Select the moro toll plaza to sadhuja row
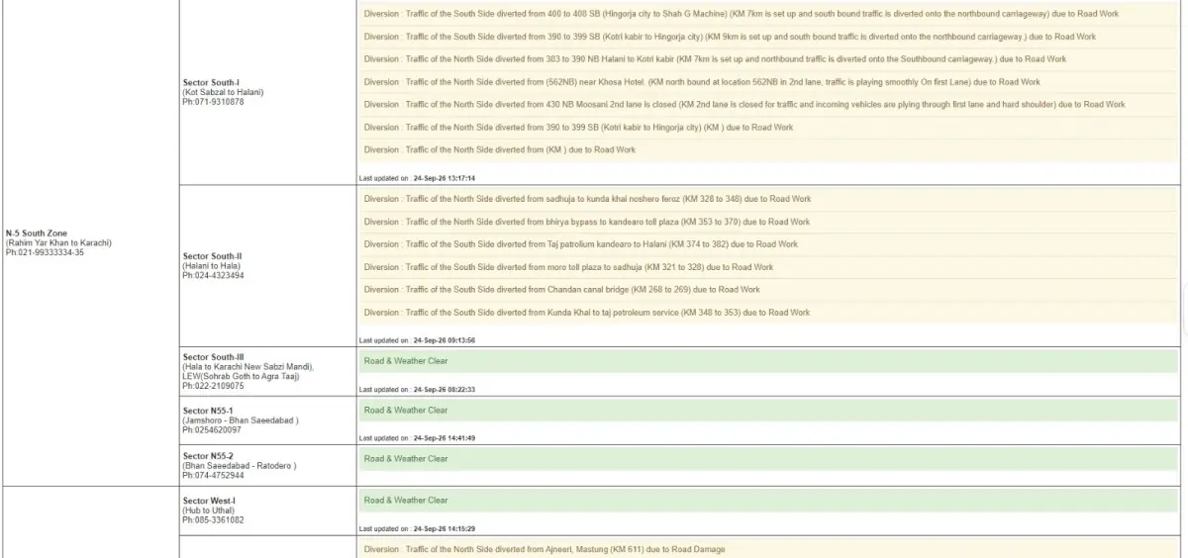1188x558 pixels. click(768, 267)
